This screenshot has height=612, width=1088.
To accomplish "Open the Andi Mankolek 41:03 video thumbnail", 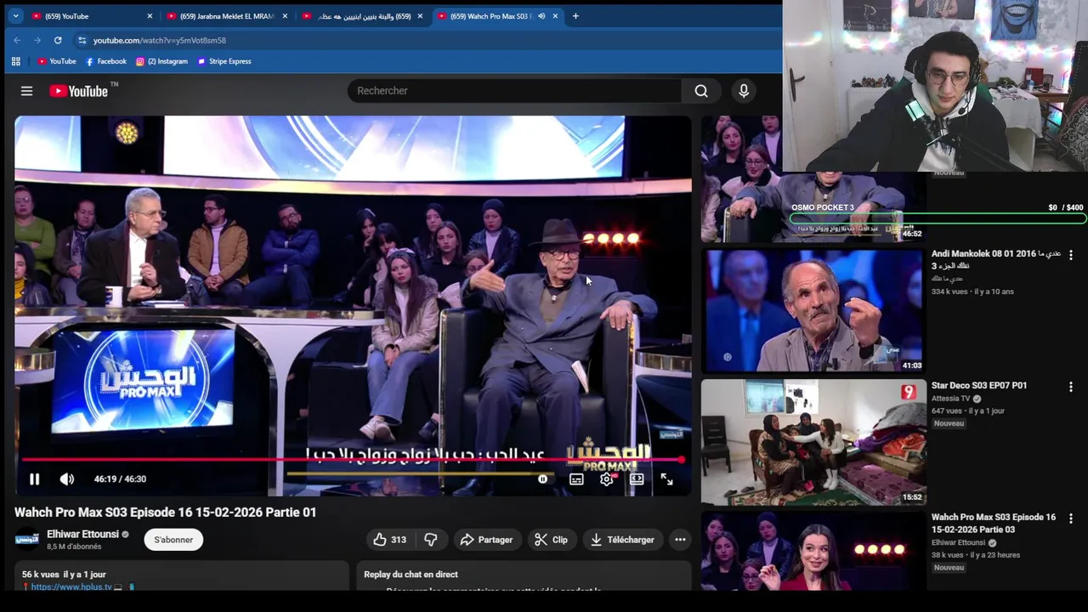I will [x=813, y=310].
